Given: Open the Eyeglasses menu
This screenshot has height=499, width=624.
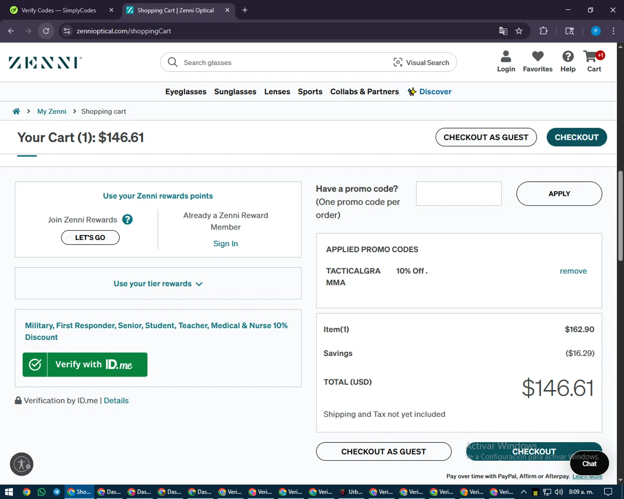Looking at the screenshot, I should click(x=186, y=91).
